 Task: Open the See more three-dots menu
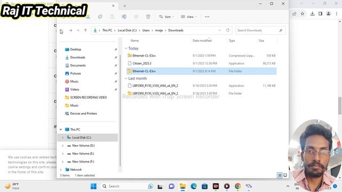pyautogui.click(x=207, y=17)
